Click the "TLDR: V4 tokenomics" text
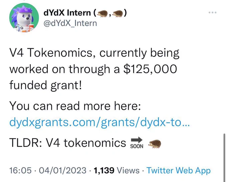227x182 pixels. click(68, 143)
